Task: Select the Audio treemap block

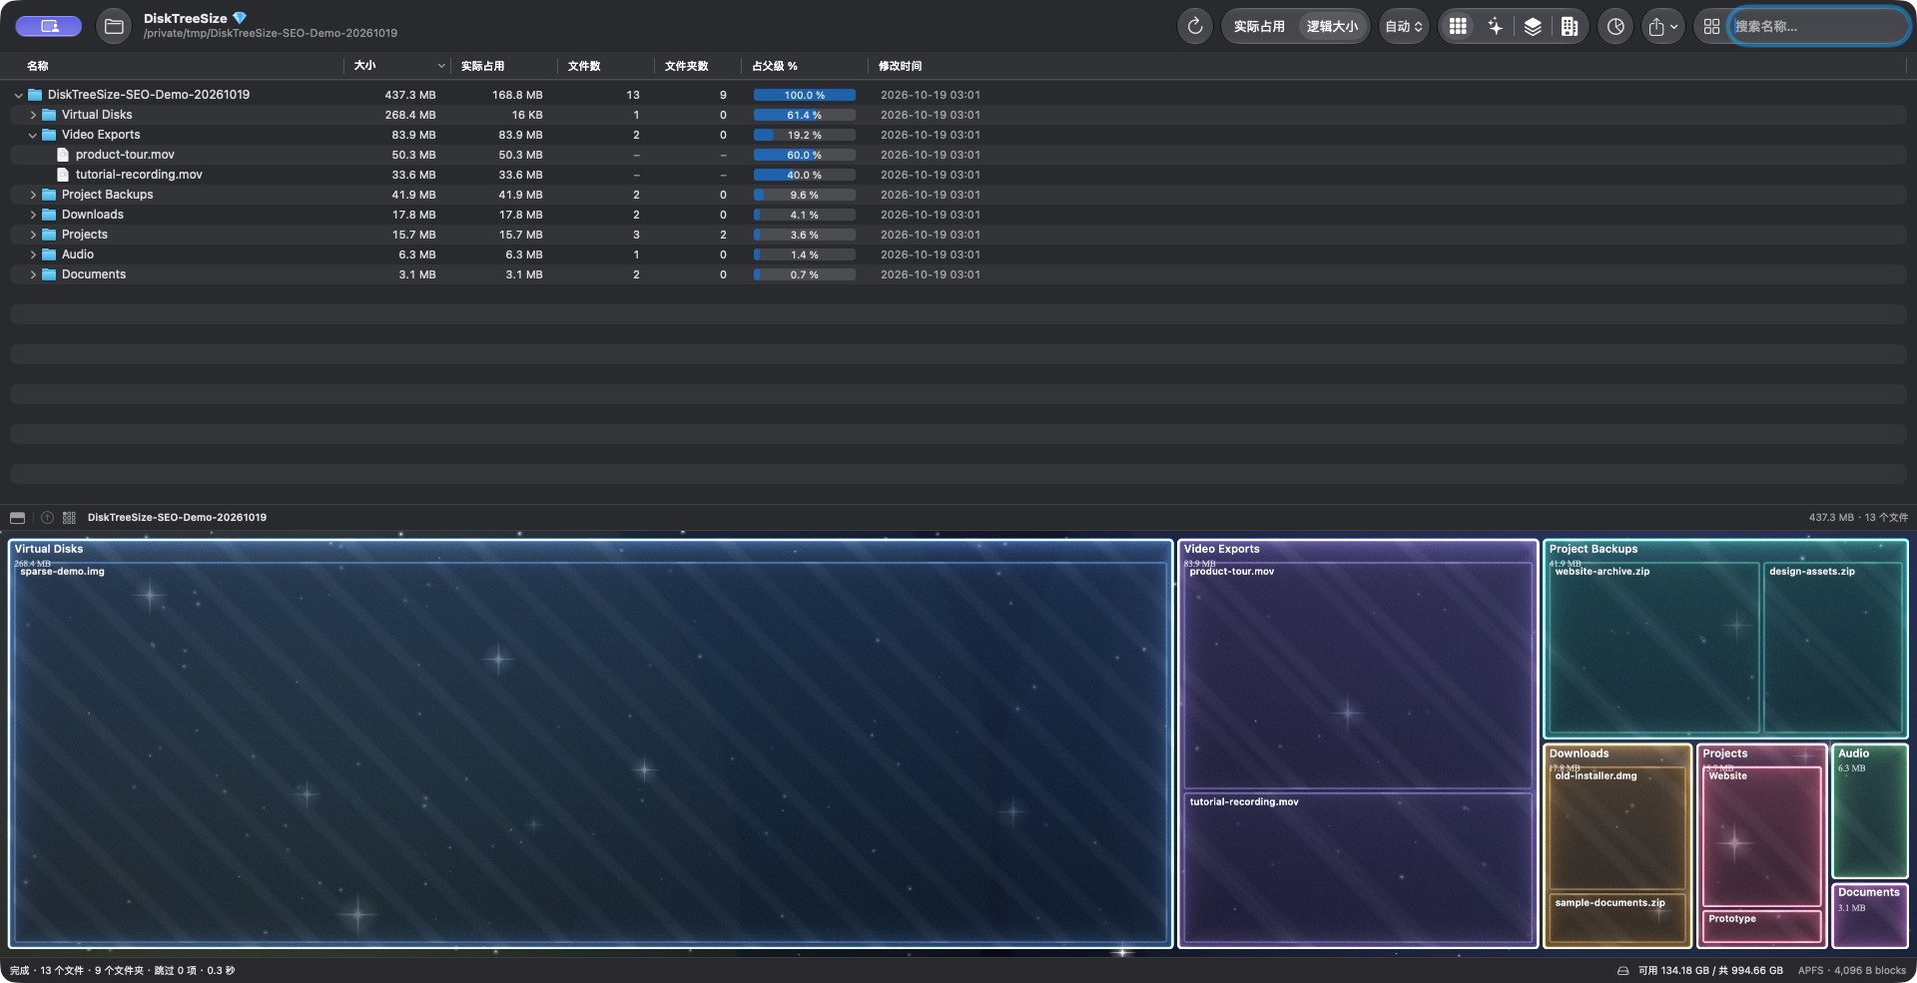Action: [1869, 810]
